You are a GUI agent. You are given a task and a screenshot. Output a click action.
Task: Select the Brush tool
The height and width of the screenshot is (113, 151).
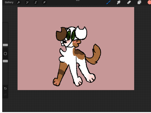[x=109, y=2]
